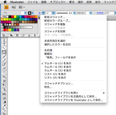This screenshot has width=116, height=115.
Task: Switch to リスト (小) を表示 view
Action: (x=74, y=74)
